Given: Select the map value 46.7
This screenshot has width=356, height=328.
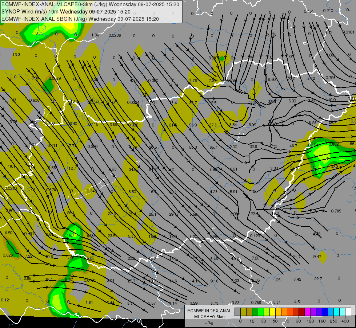Looking at the screenshot, I should tap(293, 146).
